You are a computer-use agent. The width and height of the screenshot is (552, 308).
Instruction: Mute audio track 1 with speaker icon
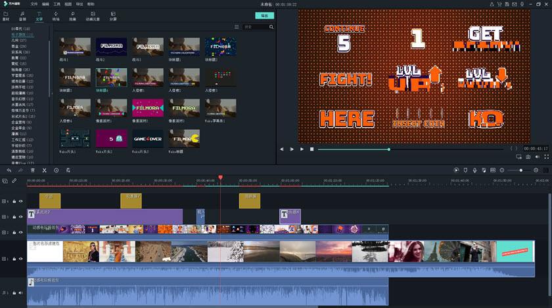tap(20, 292)
